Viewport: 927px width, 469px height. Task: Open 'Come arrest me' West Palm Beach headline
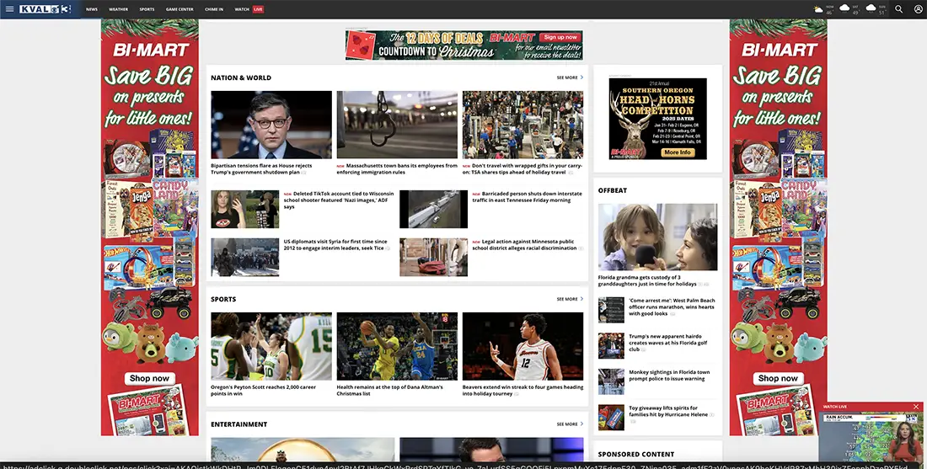pos(672,307)
